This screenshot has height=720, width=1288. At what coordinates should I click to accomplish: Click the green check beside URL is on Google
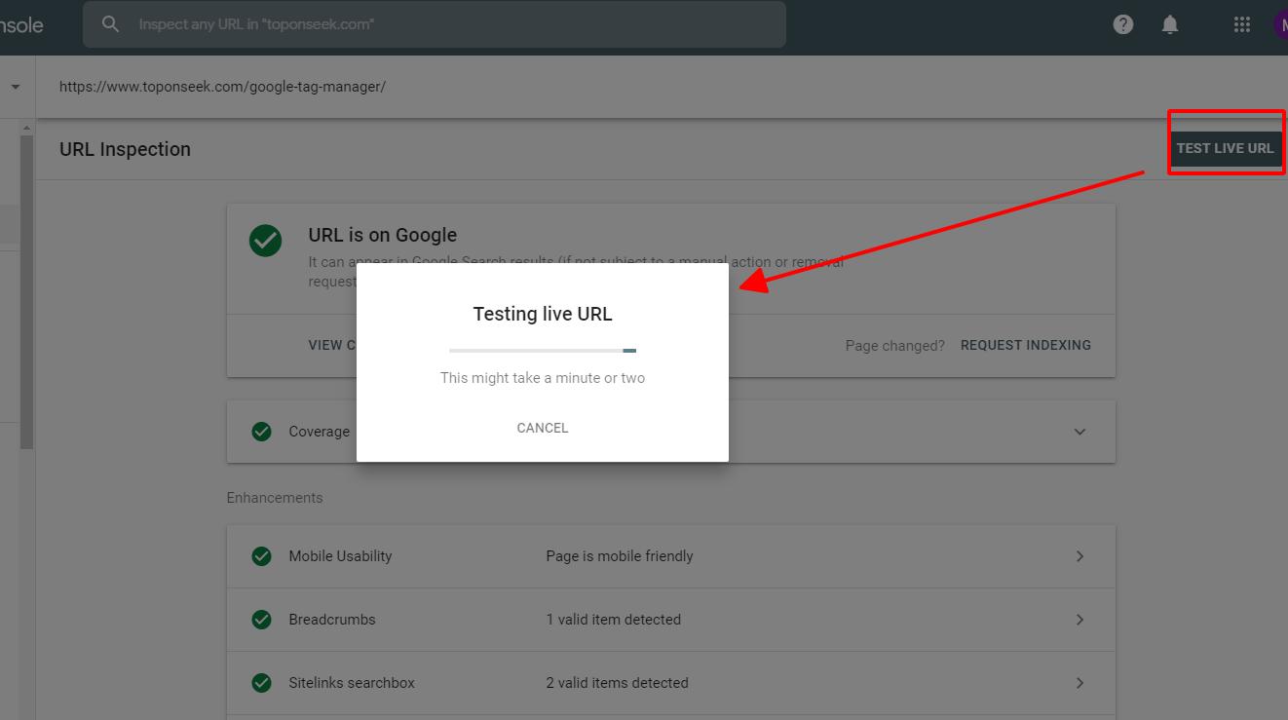coord(265,241)
